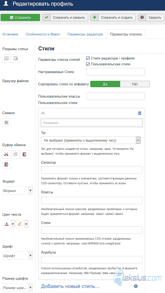This screenshot has width=165, height=293.
Task: Click the copy icon in Буфер обмена
Action: pos(16,154)
